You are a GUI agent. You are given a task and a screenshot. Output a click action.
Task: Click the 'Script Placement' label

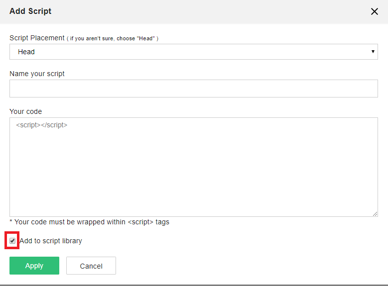tap(37, 38)
